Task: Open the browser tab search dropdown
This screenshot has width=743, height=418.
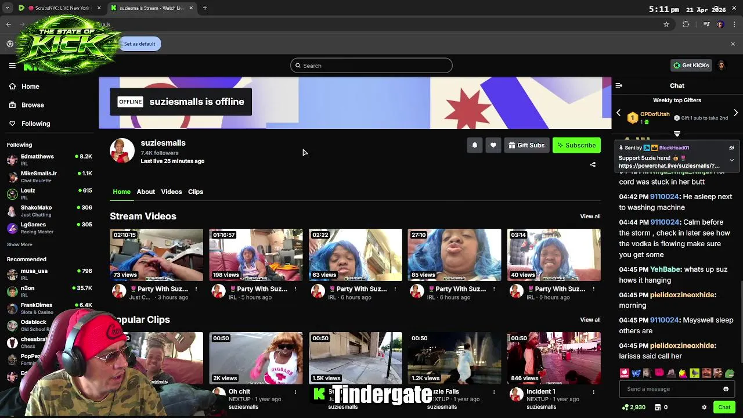Action: 7,8
